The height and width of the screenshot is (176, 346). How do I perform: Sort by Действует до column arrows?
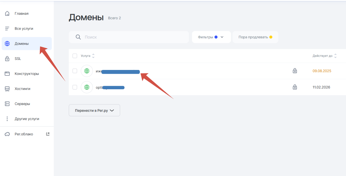click(335, 56)
